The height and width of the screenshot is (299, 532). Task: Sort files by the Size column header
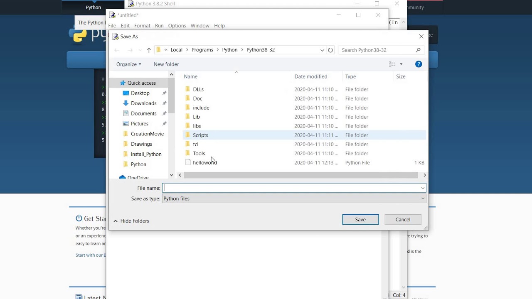(x=410, y=76)
